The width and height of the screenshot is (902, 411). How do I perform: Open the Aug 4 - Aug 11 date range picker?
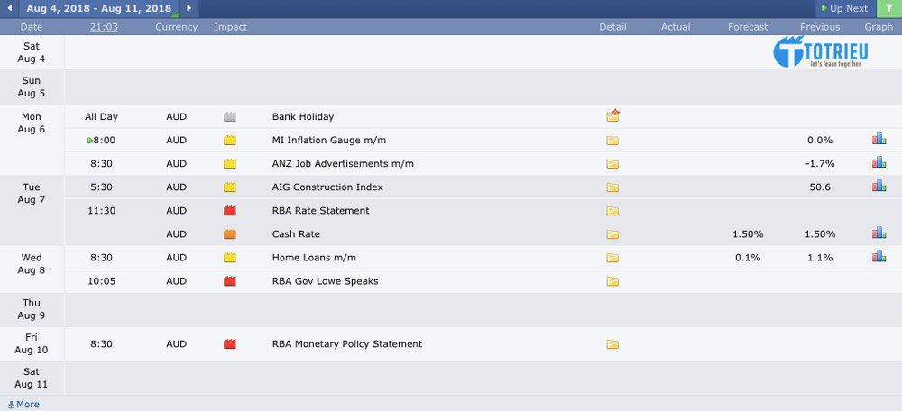98,9
